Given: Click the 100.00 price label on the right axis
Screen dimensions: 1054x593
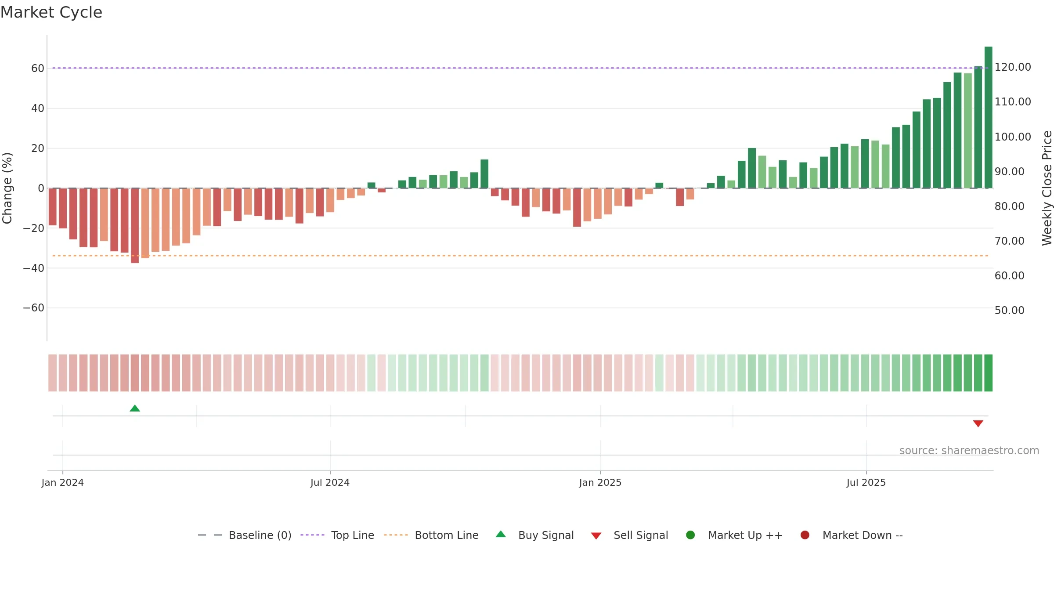Looking at the screenshot, I should pyautogui.click(x=1013, y=137).
